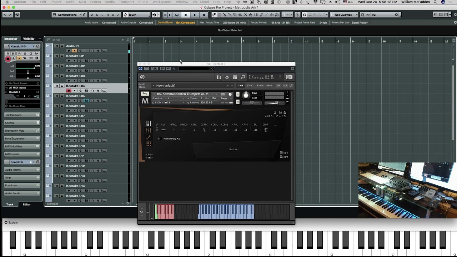Open Kontakt instrument info icon
Viewport: 457px width, 257px height.
coord(230,94)
